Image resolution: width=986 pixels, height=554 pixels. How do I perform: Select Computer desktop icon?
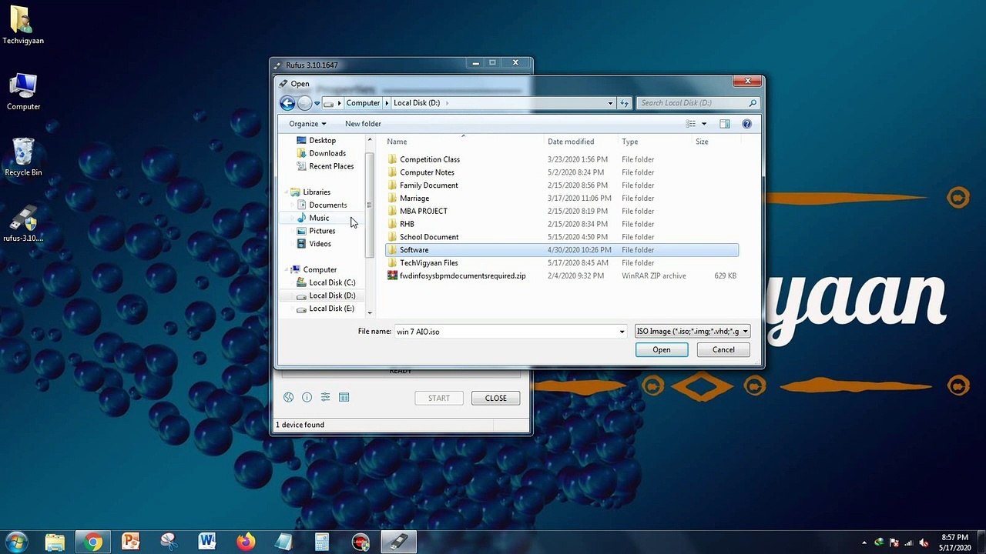[x=23, y=92]
